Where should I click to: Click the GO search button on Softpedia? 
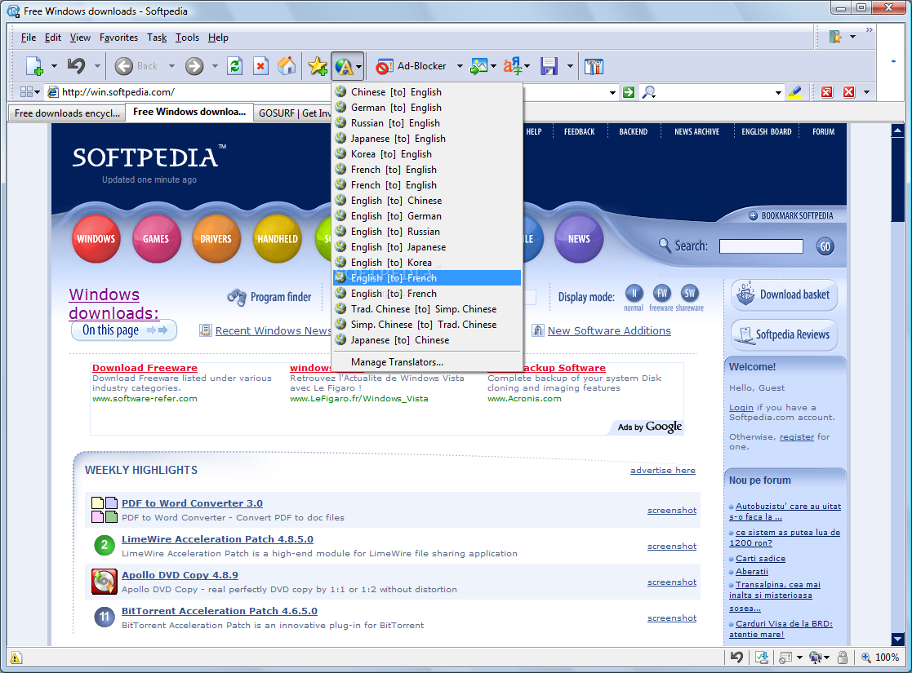pyautogui.click(x=825, y=246)
